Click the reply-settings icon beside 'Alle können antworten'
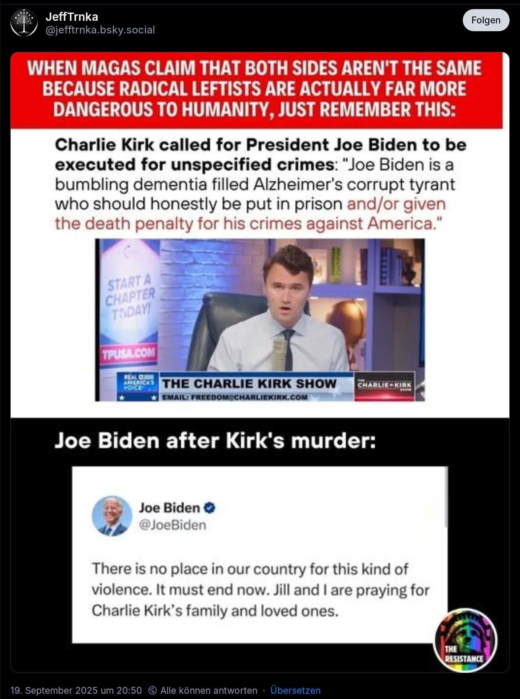520x699 pixels. [152, 690]
